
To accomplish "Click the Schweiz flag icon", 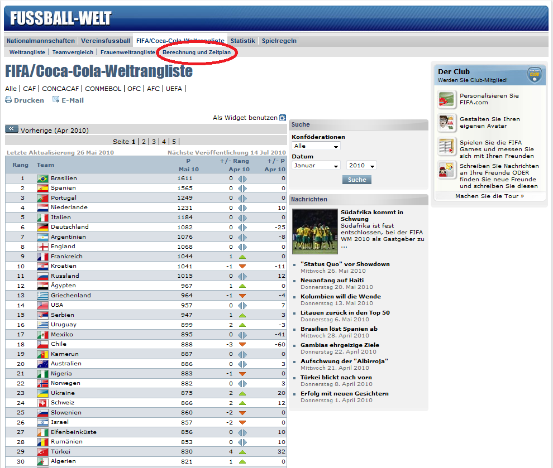I will [x=42, y=403].
